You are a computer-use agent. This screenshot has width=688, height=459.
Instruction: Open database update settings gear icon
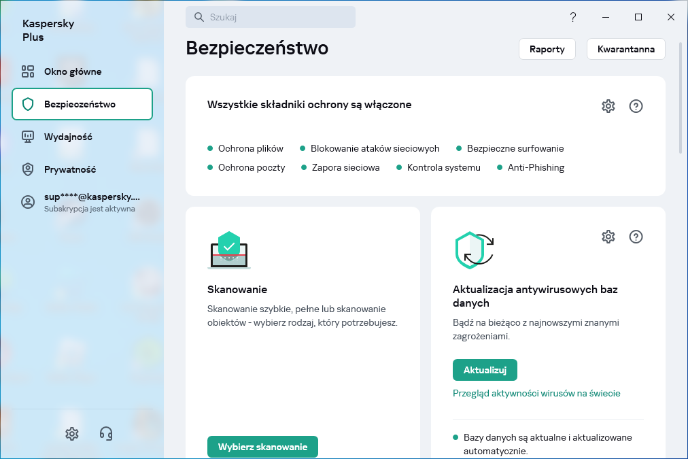click(608, 237)
